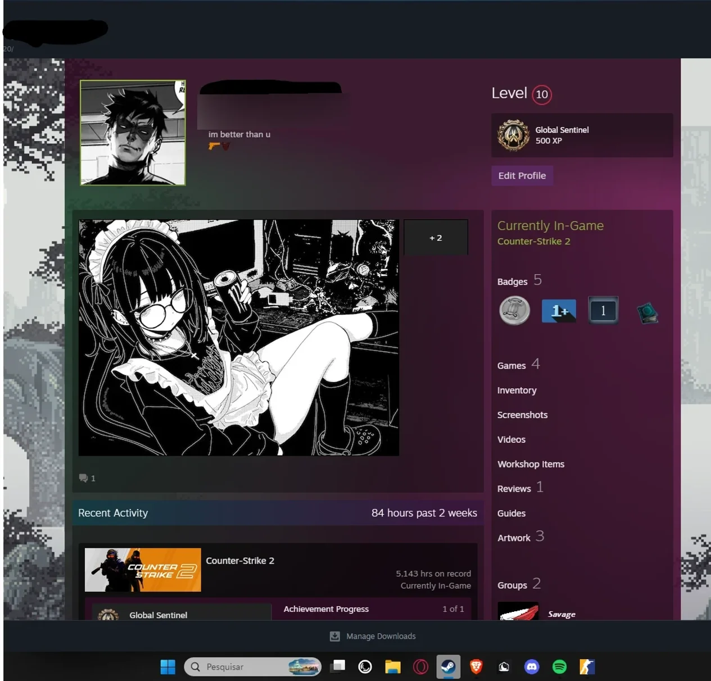The image size is (711, 681).
Task: Open the Inventory link
Action: (x=517, y=390)
